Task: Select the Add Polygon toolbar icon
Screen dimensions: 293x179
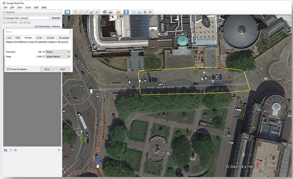Action: click(x=81, y=12)
